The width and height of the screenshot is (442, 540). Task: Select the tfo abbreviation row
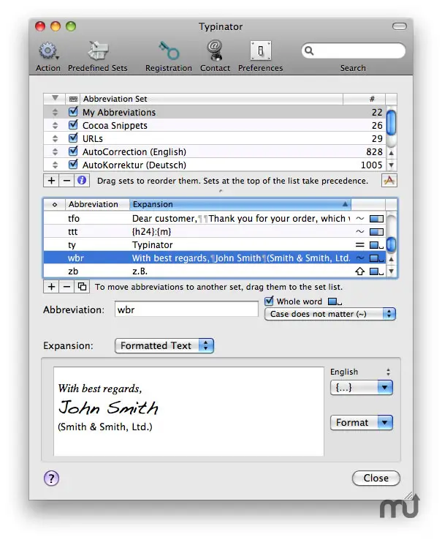(214, 219)
